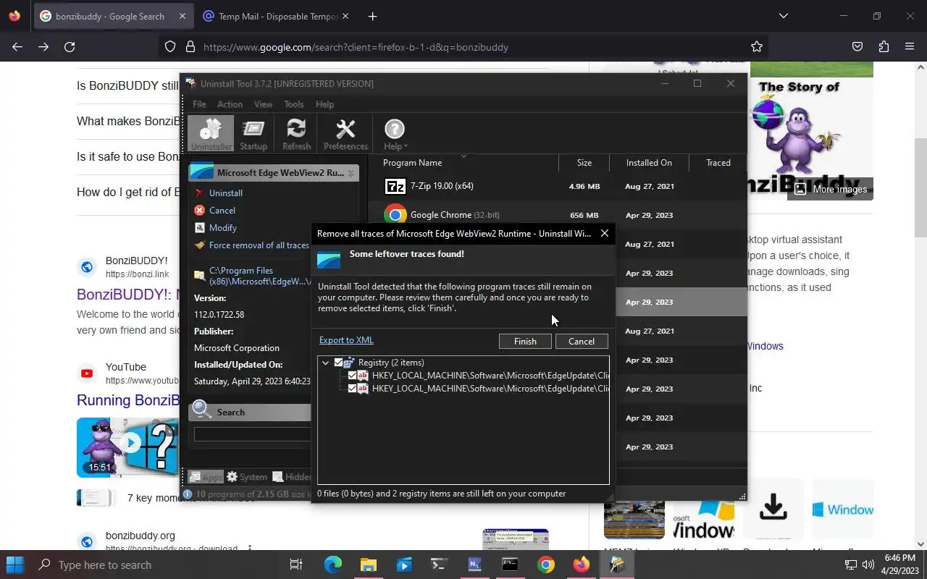Open the bonzibuddy.org search result
The image size is (927, 579).
140,536
